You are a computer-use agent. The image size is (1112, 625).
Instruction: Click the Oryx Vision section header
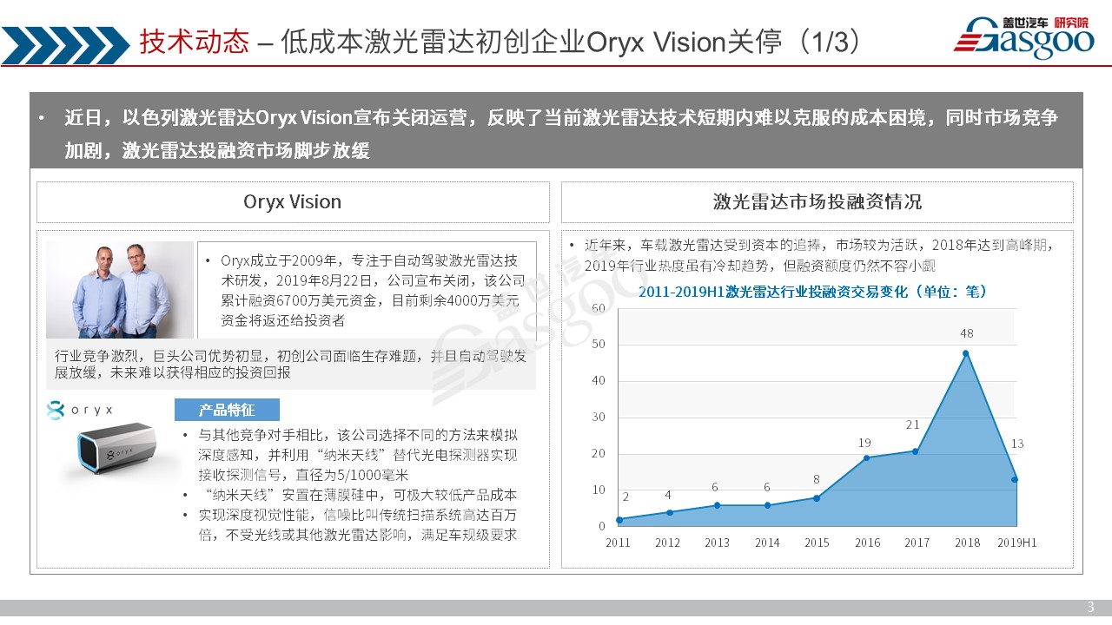click(x=293, y=202)
